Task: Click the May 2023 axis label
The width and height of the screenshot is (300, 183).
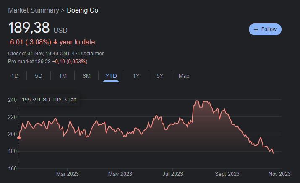Action: point(120,174)
